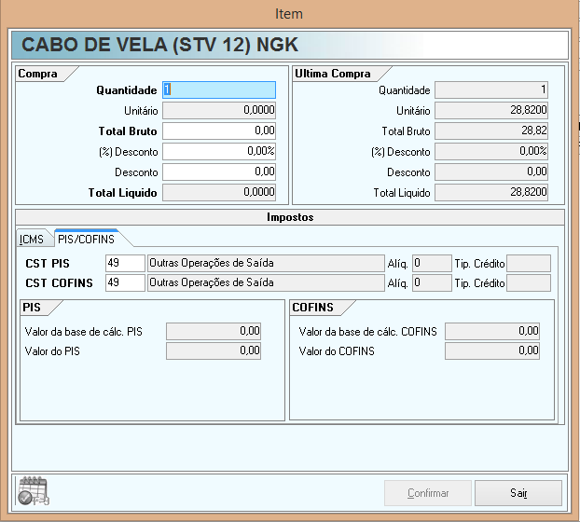Click the CST PIS code field
Image resolution: width=580 pixels, height=522 pixels.
125,263
